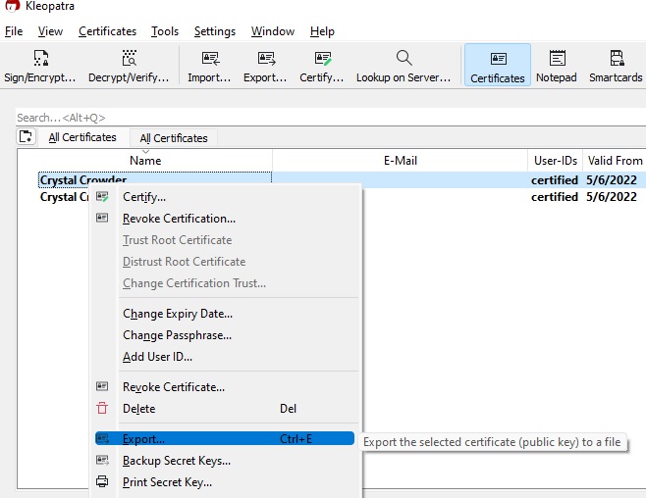Open Lookup on Server search tool
646x498 pixels.
pos(404,66)
